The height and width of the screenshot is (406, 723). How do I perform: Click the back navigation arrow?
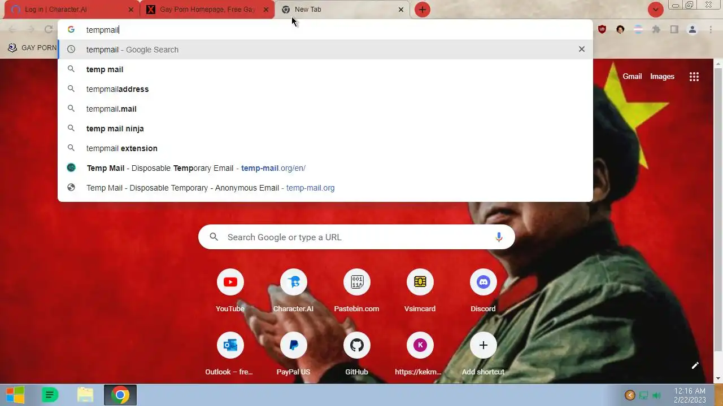click(12, 29)
